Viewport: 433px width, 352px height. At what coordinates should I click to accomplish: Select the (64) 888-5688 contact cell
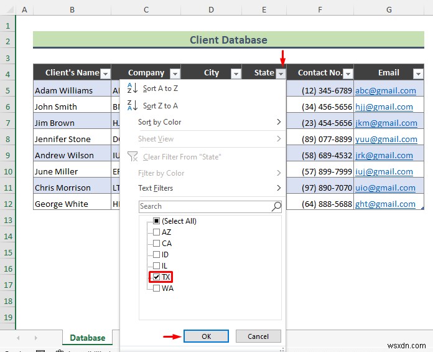tap(320, 202)
